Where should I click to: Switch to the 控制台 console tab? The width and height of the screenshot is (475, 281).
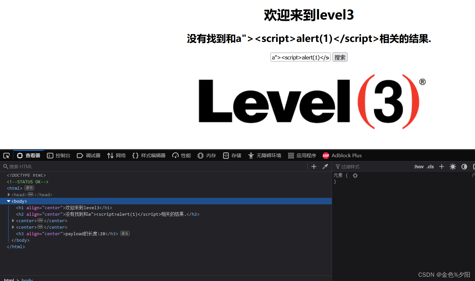click(x=59, y=156)
